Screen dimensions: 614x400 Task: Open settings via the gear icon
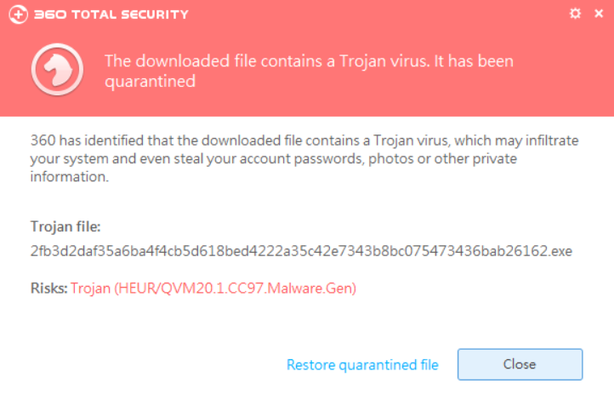pyautogui.click(x=575, y=14)
